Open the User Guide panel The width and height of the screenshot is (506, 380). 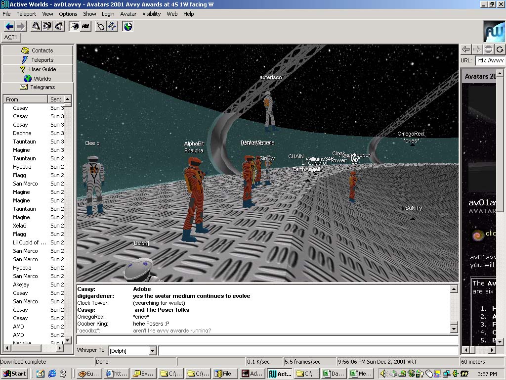pos(38,69)
